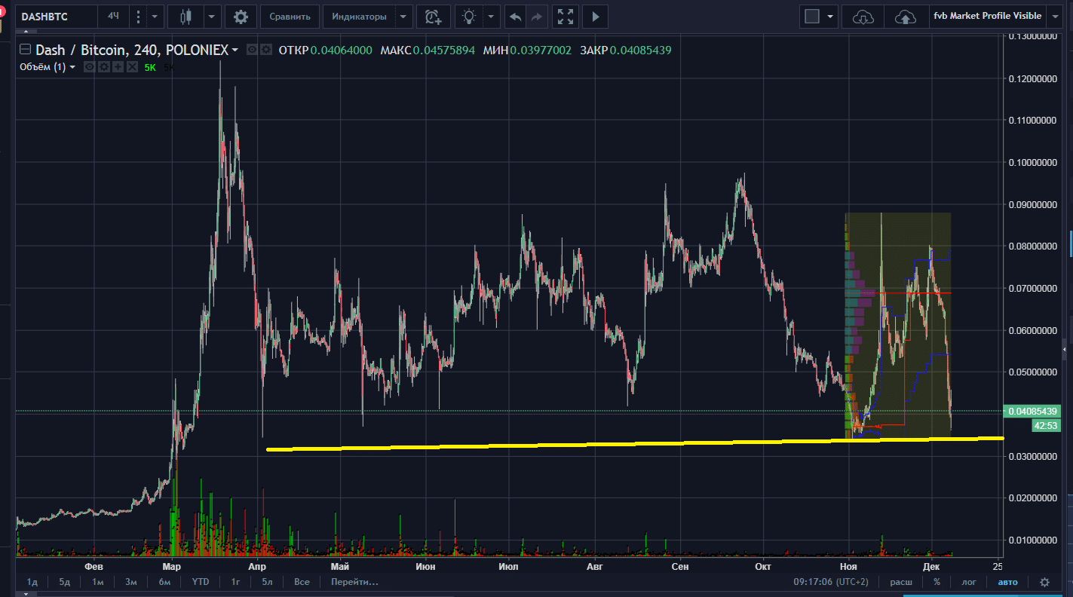This screenshot has width=1073, height=597.
Task: Enter fullscreen mode
Action: coord(564,16)
